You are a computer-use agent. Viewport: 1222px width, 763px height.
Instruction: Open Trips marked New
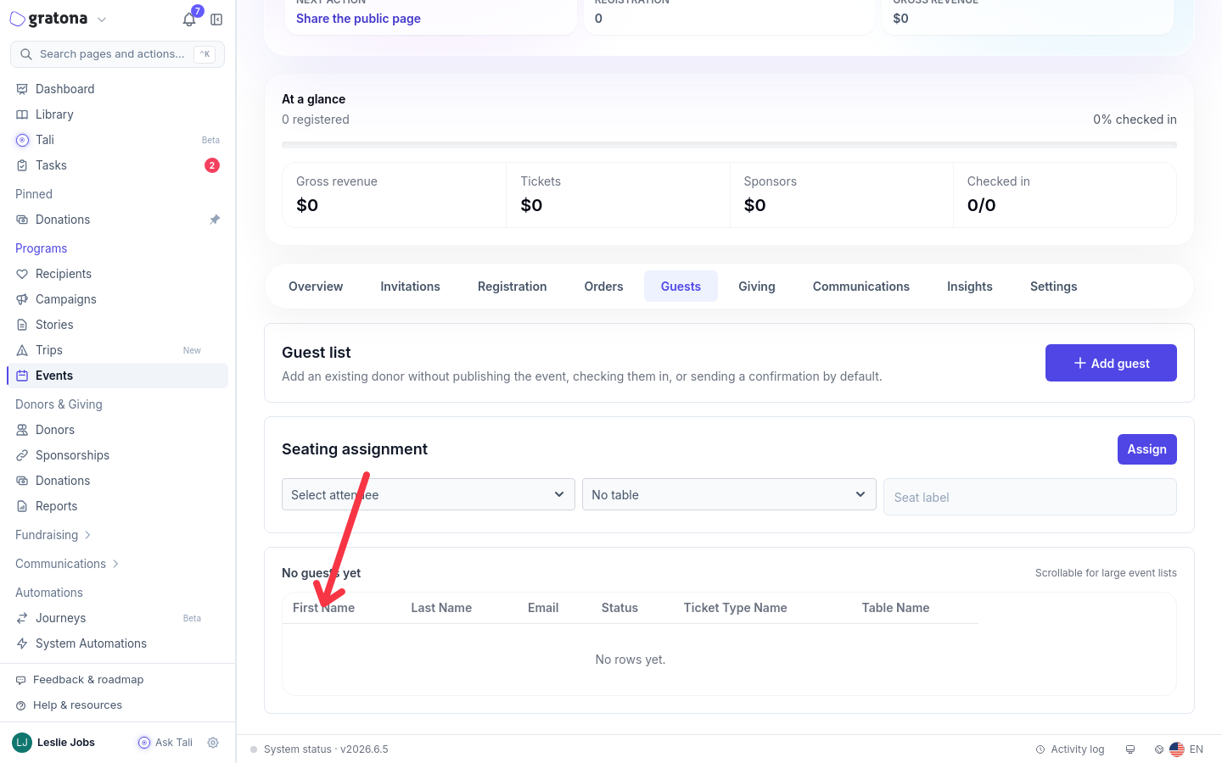click(117, 350)
